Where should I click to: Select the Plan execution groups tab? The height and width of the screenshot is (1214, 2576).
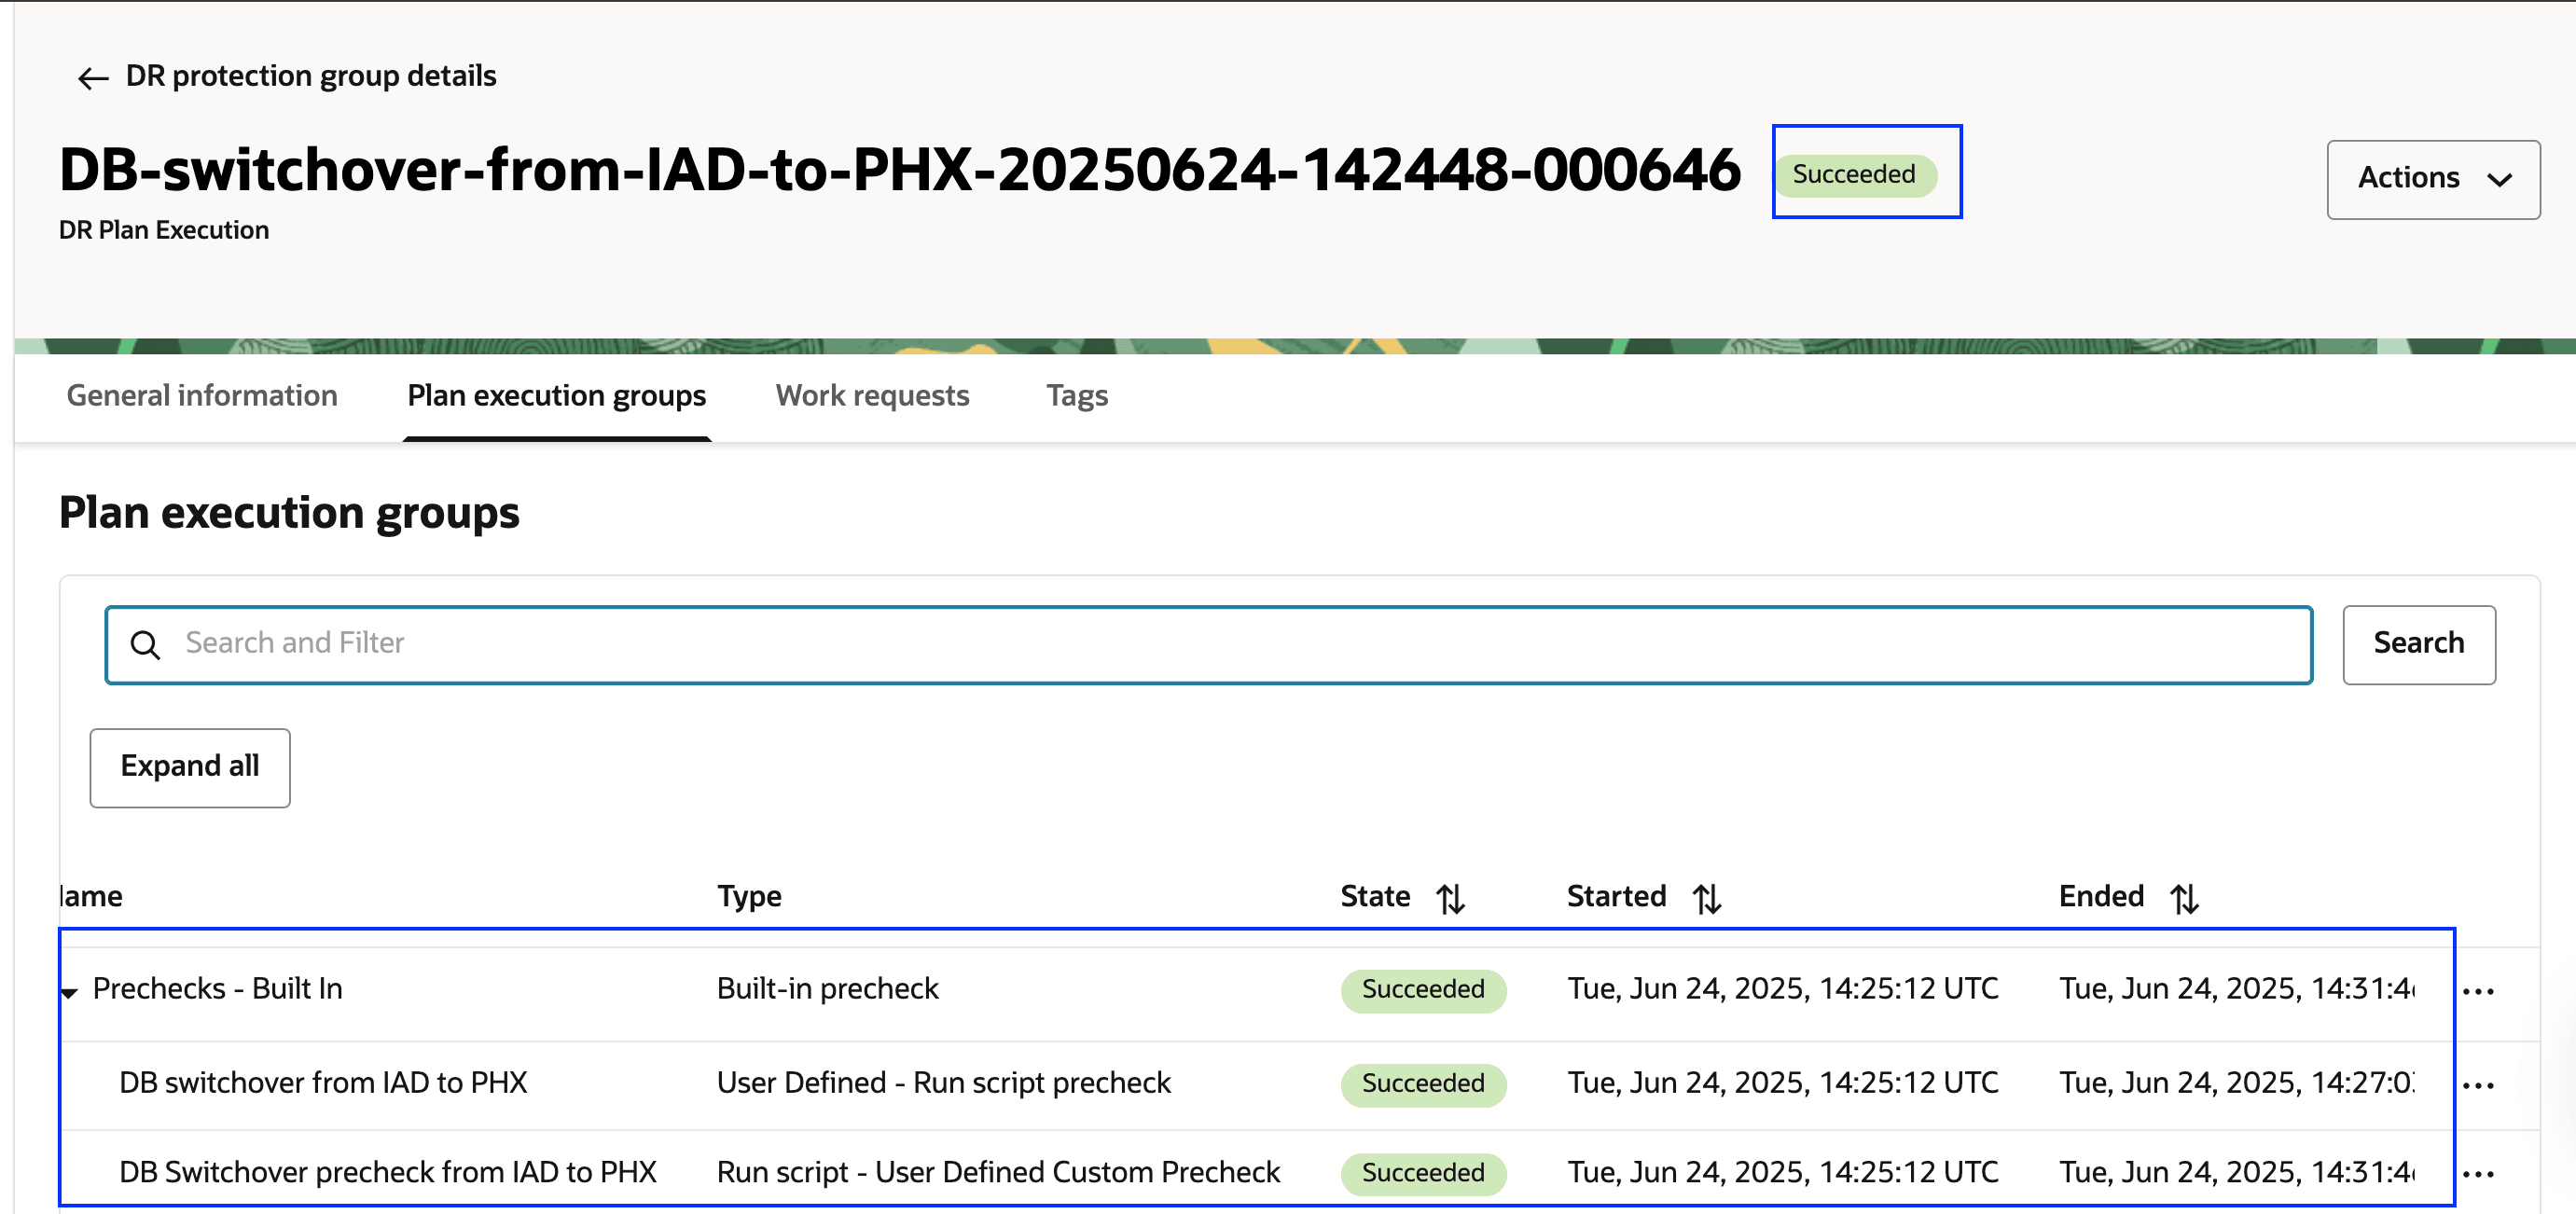pyautogui.click(x=555, y=396)
